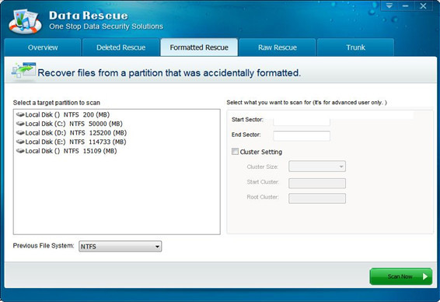Screen dimensions: 440x302
Task: Expand the Cluster Size combo box
Action: pos(317,167)
